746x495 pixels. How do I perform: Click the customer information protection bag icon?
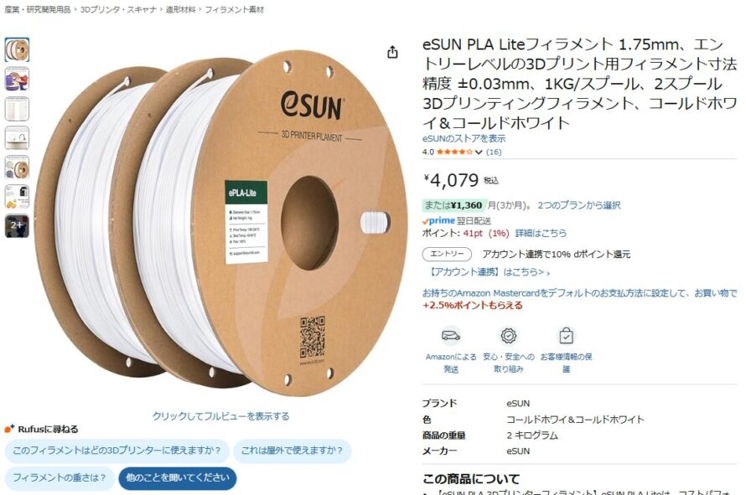point(566,335)
